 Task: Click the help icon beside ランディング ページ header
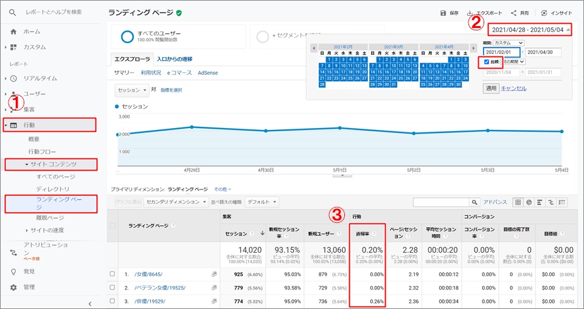pyautogui.click(x=173, y=226)
